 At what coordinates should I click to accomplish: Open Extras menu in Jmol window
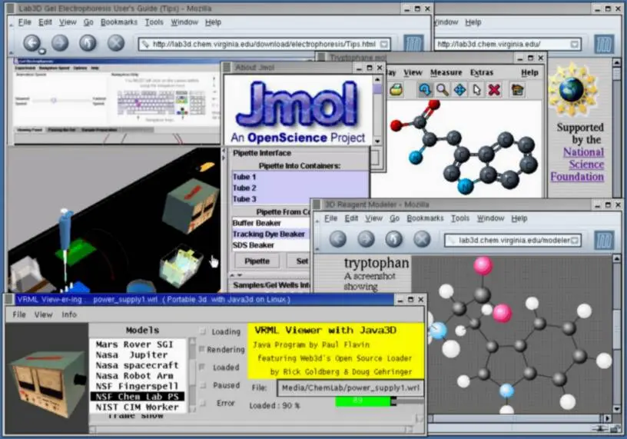[482, 72]
